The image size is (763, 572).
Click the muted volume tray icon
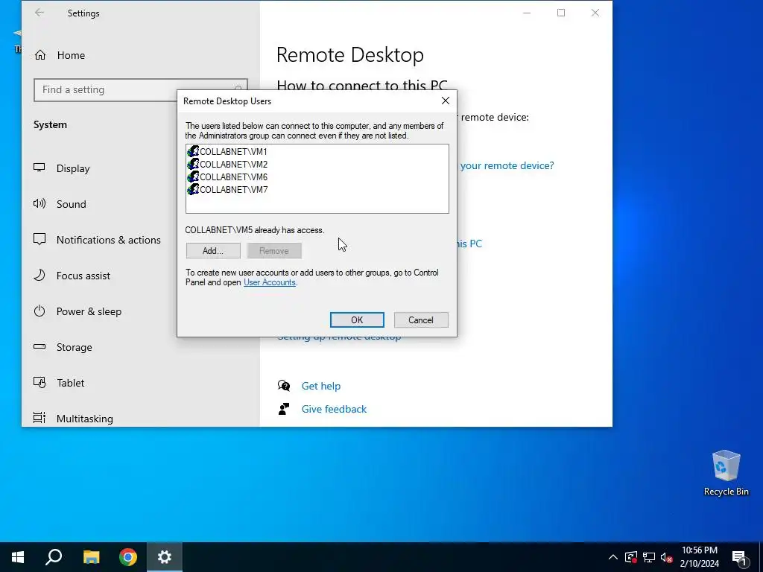pyautogui.click(x=666, y=557)
